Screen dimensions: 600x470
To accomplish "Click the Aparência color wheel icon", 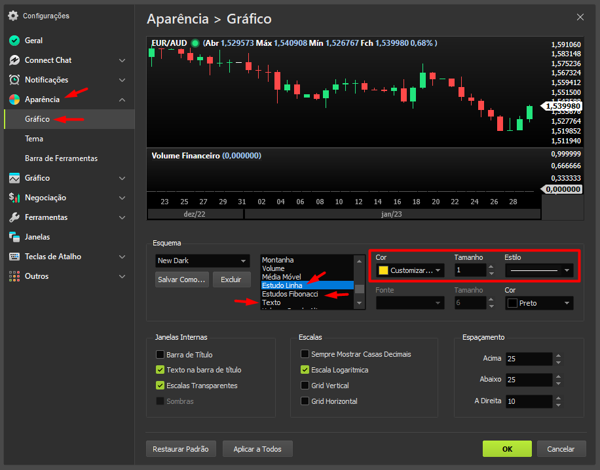I will click(14, 99).
